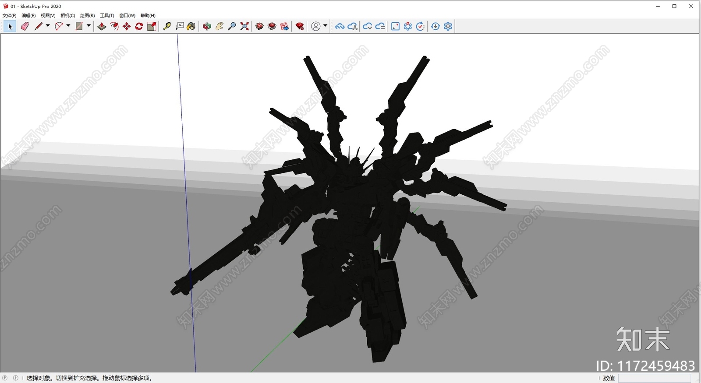The image size is (701, 383).
Task: Click the first status bar circle icon
Action: point(5,378)
